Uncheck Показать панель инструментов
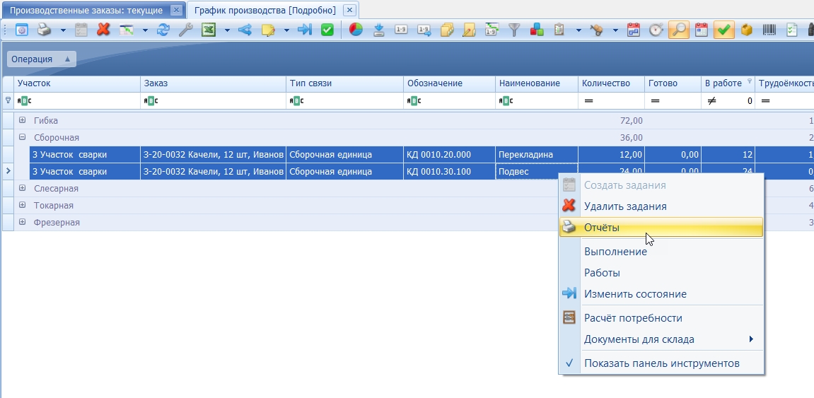This screenshot has width=814, height=398. pos(661,363)
